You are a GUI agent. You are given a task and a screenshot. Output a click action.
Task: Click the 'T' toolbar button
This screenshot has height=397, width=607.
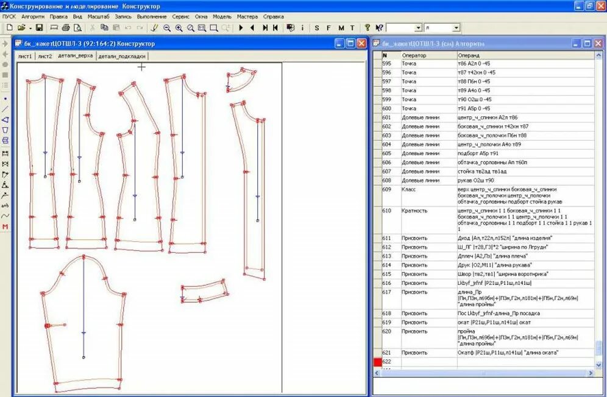(x=352, y=28)
